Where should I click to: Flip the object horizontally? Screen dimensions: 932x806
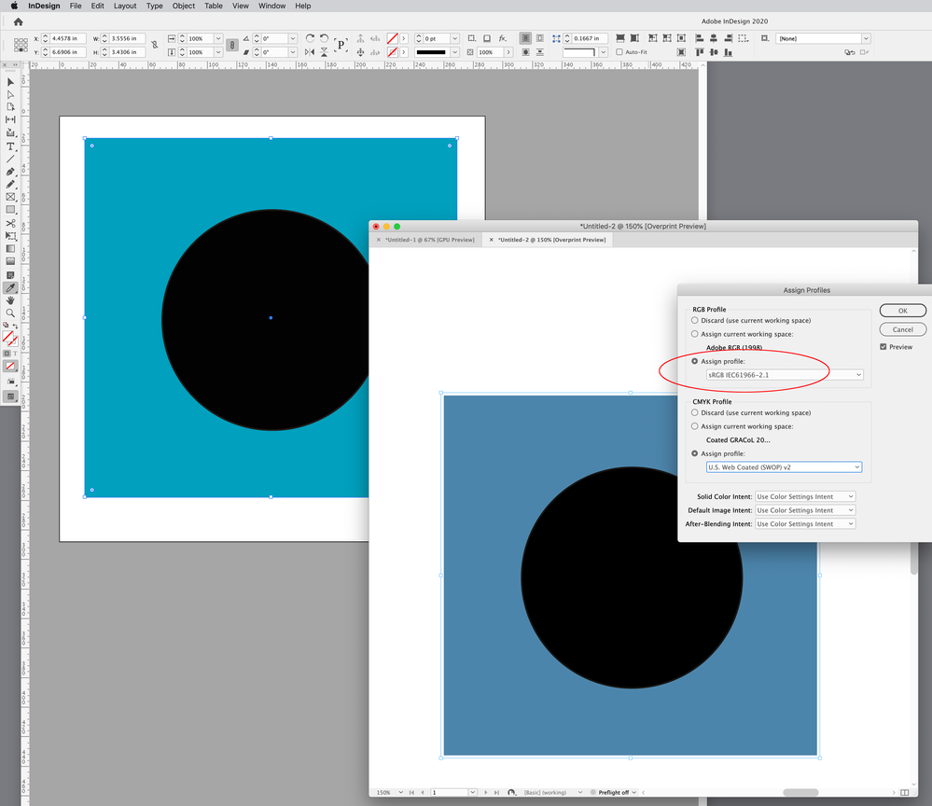pos(311,52)
